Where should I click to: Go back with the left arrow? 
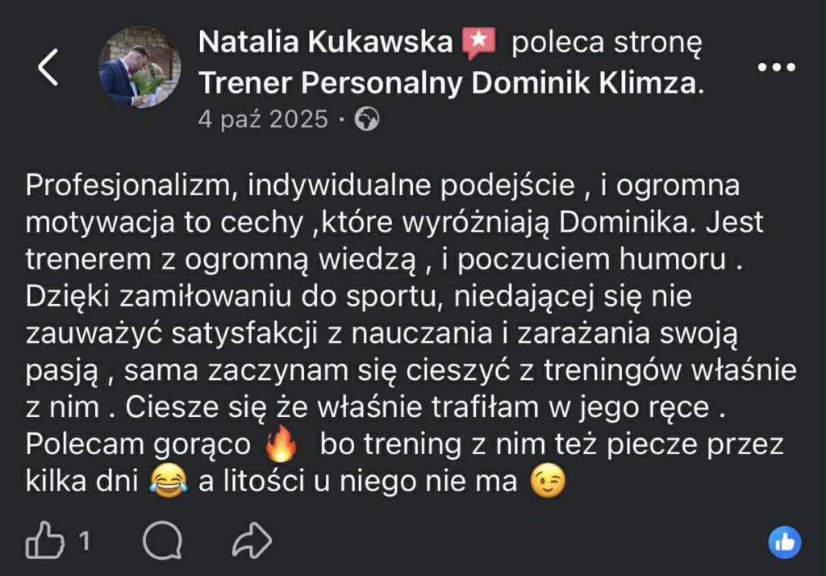[48, 67]
